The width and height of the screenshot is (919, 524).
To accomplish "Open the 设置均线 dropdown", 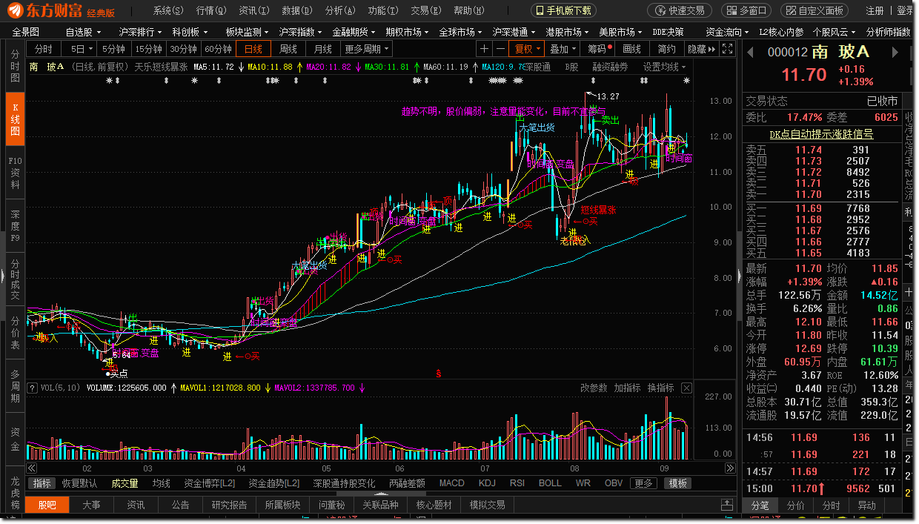I will tap(664, 67).
